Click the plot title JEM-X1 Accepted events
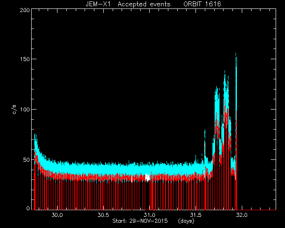Image resolution: width=285 pixels, height=228 pixels. click(128, 4)
